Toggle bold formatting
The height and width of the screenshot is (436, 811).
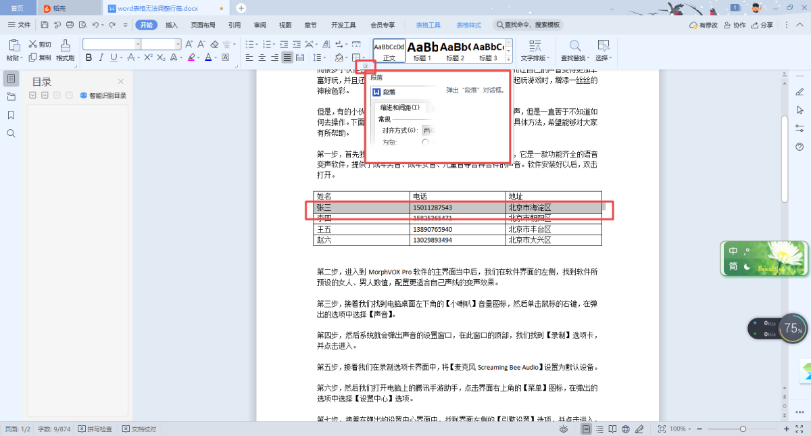coord(89,57)
